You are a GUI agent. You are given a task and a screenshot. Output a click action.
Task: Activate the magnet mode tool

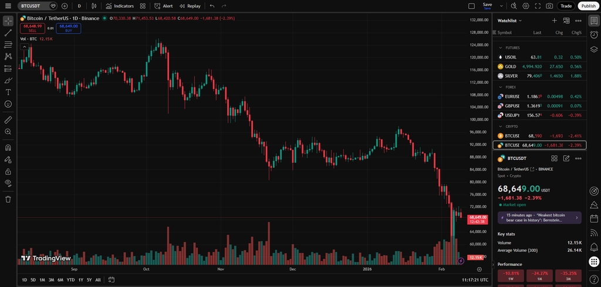point(8,148)
